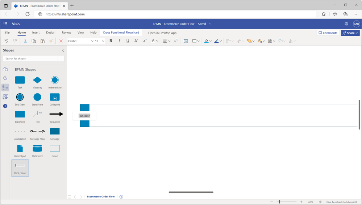Open the Microsoft app launcher grid
362x205 pixels.
5,24
